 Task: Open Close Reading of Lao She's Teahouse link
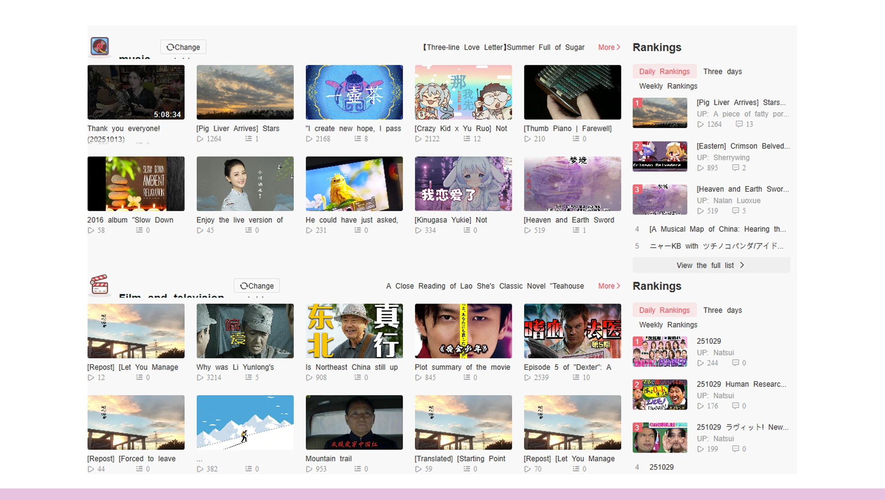click(x=485, y=286)
